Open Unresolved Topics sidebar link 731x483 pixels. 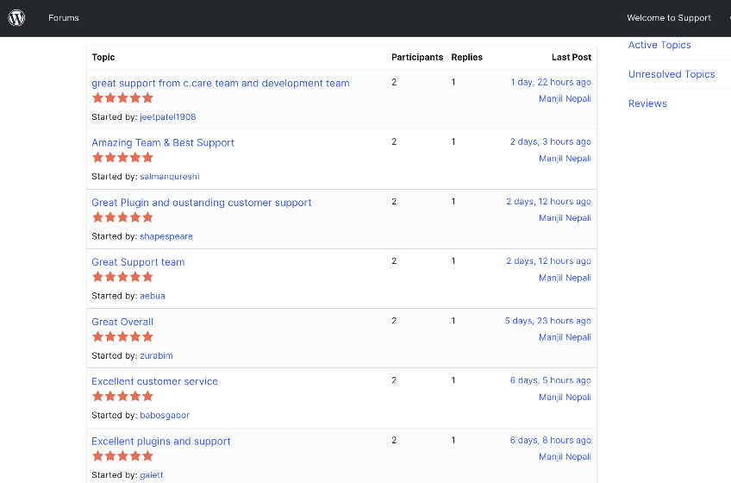pyautogui.click(x=672, y=74)
